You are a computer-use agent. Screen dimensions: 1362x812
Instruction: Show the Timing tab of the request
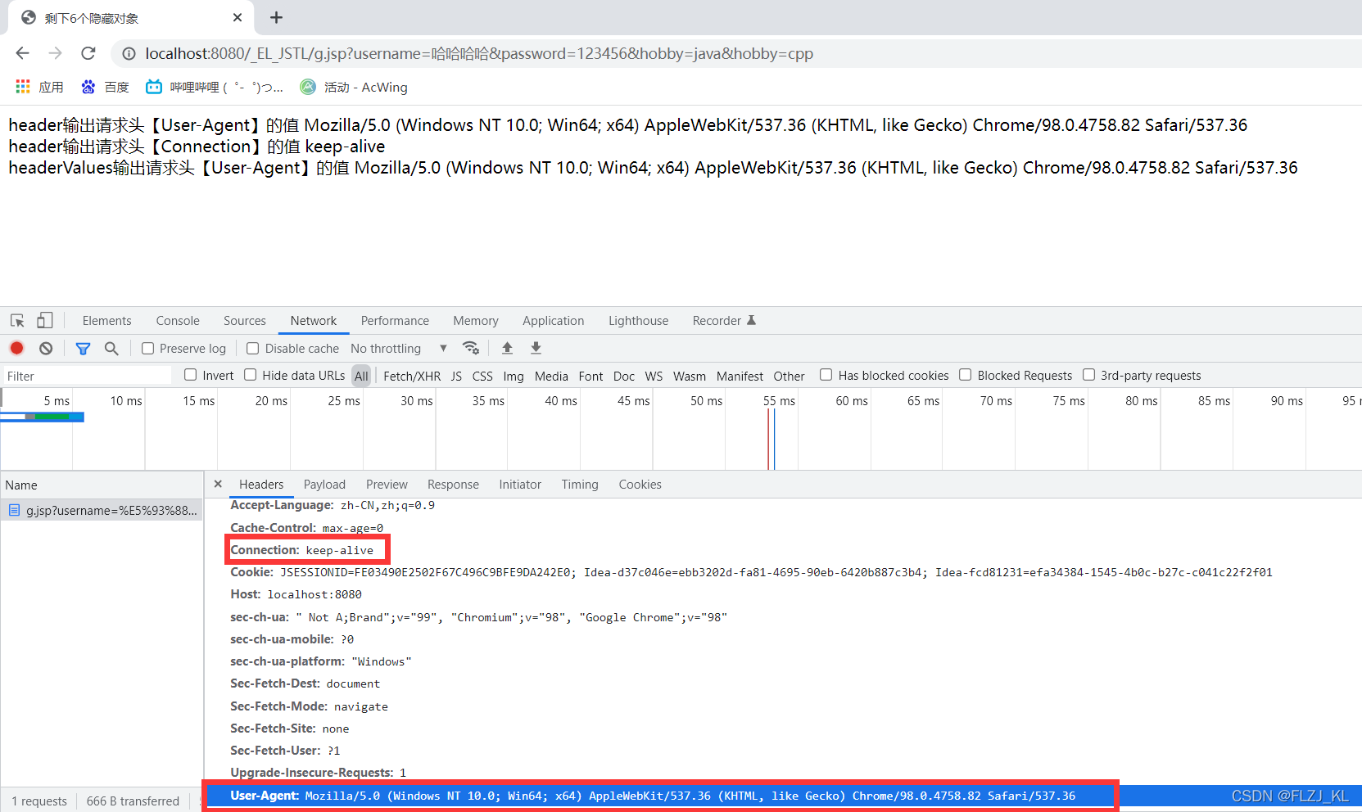tap(580, 485)
